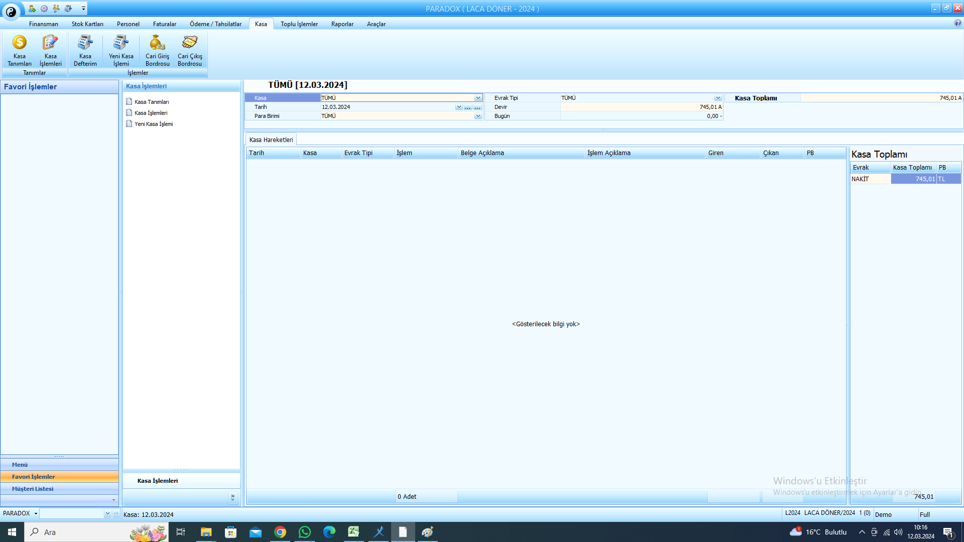Select Yeni Kasa İşlemi tree item

154,124
